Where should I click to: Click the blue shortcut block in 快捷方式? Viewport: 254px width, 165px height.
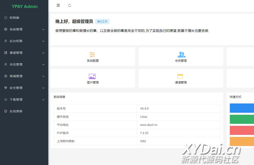(242, 108)
